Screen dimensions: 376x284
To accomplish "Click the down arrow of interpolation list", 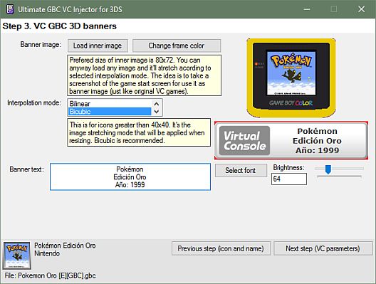I will point(157,112).
